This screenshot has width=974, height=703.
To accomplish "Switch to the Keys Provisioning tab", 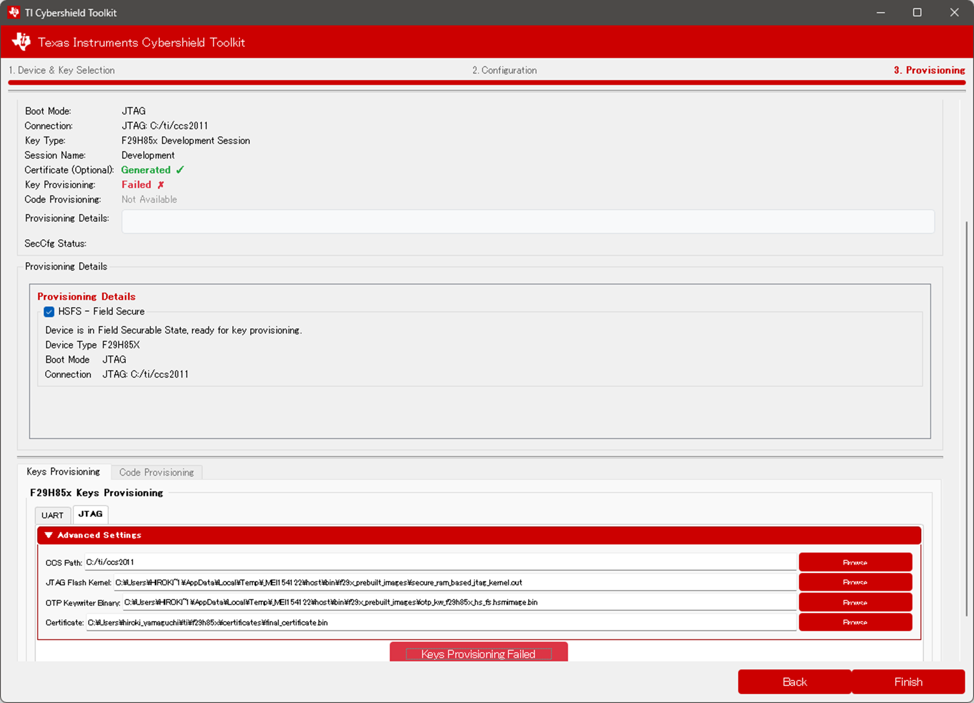I will click(x=63, y=472).
